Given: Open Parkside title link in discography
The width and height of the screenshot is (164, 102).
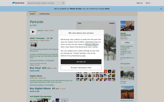Looking at the screenshot, I should 123,82.
